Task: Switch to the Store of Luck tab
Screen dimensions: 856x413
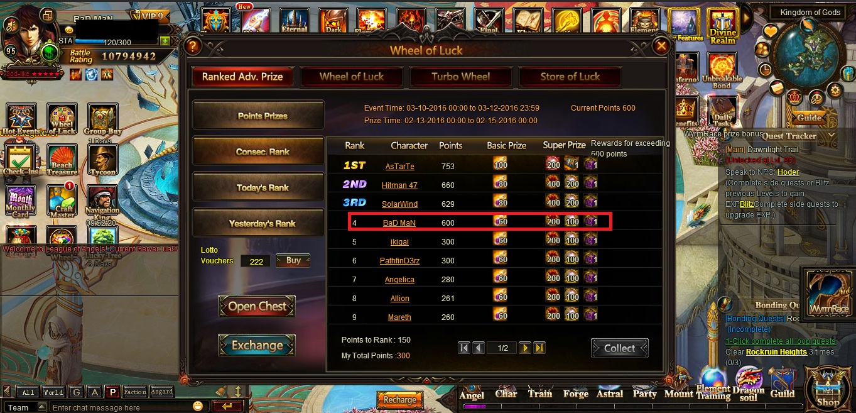Action: pos(570,77)
